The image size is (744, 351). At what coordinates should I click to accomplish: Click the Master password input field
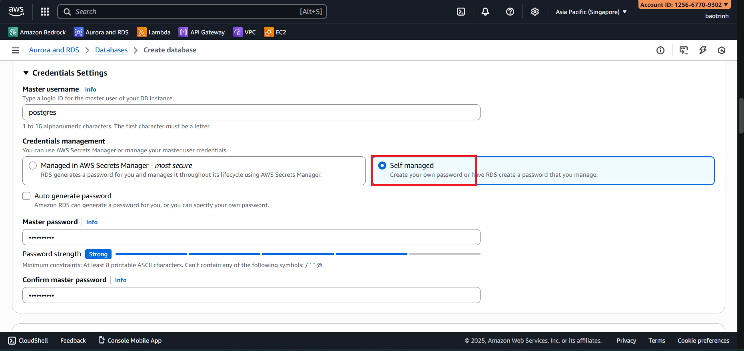(x=251, y=237)
